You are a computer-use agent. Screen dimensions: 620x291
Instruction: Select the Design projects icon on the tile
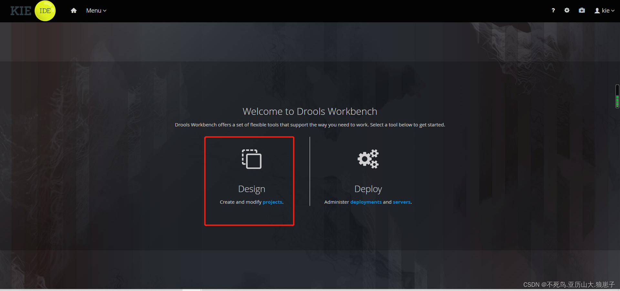coord(252,159)
